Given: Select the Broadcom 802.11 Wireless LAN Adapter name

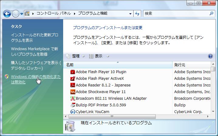Looking at the screenshot, I should click(111, 99).
